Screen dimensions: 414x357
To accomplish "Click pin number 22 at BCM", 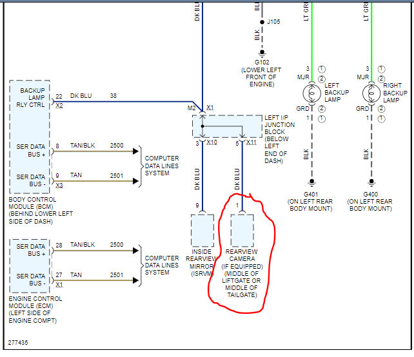I will click(59, 97).
